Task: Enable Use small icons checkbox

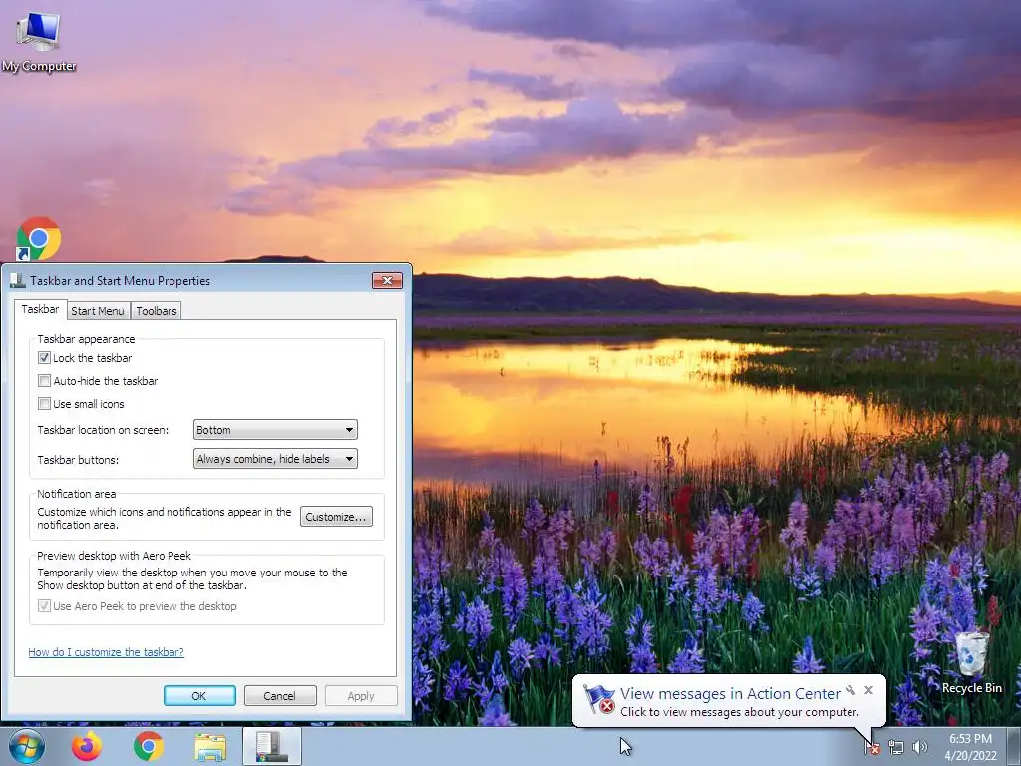Action: click(44, 404)
